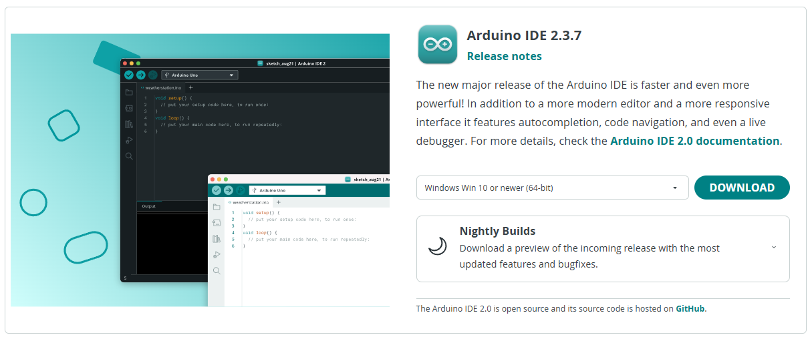The image size is (812, 339).
Task: Click the plus new-tab icon in dark IDE
Action: [x=190, y=87]
